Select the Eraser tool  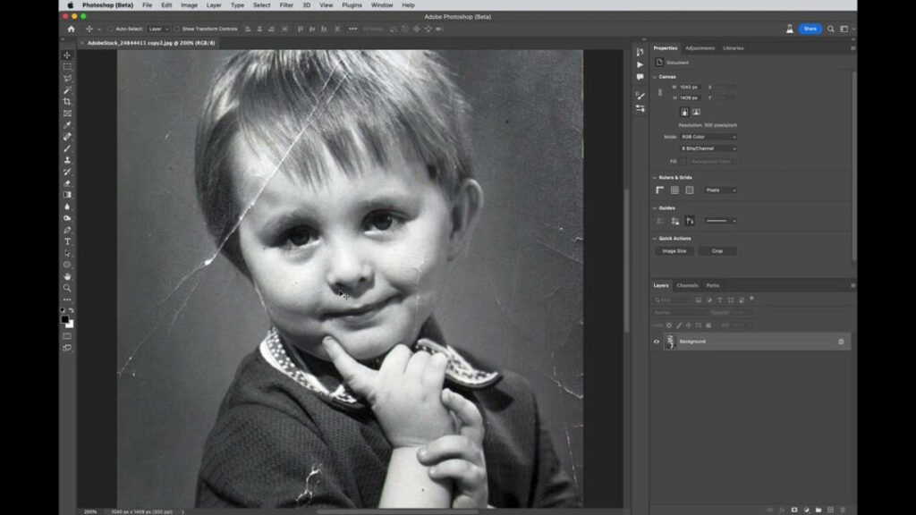67,183
